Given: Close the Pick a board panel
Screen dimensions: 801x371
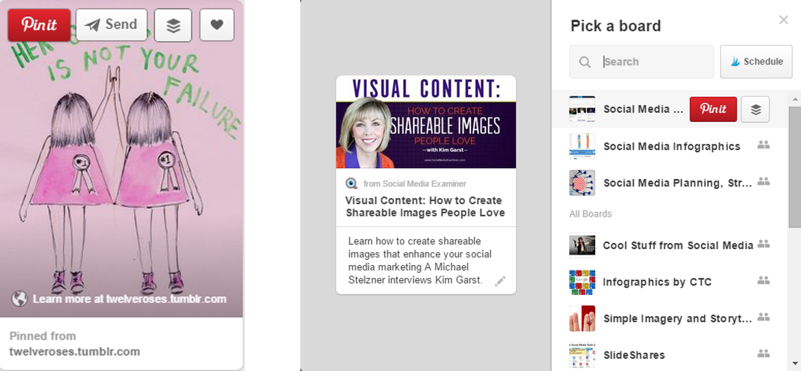Looking at the screenshot, I should [x=783, y=20].
